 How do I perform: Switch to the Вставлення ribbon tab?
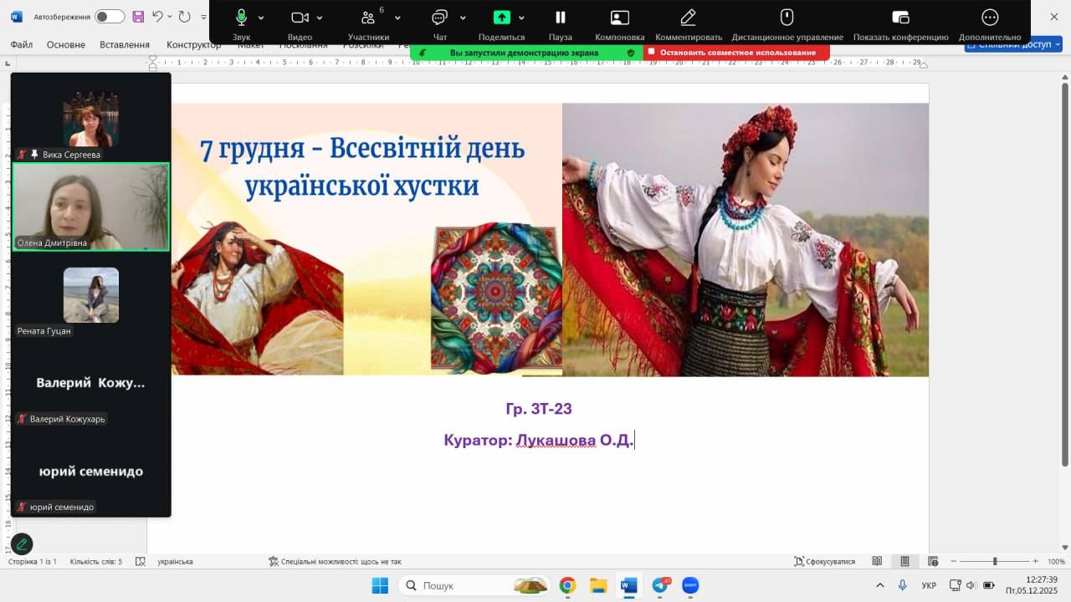tap(124, 44)
